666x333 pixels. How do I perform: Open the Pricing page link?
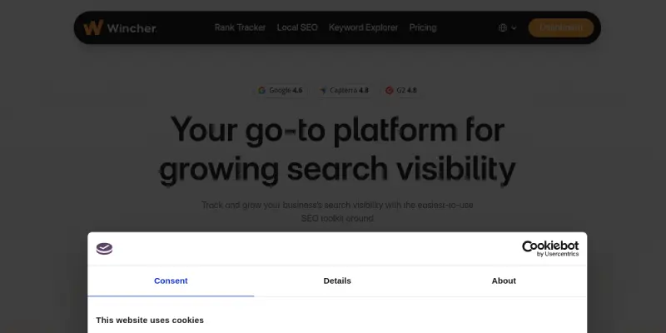click(423, 27)
